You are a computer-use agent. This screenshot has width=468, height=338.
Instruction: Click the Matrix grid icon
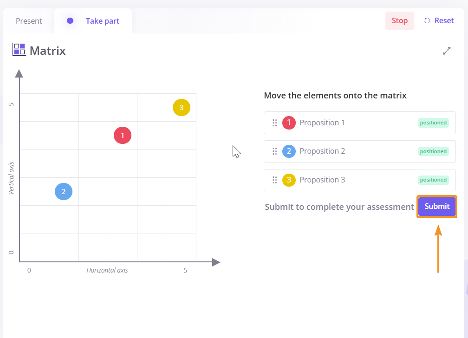(x=19, y=50)
